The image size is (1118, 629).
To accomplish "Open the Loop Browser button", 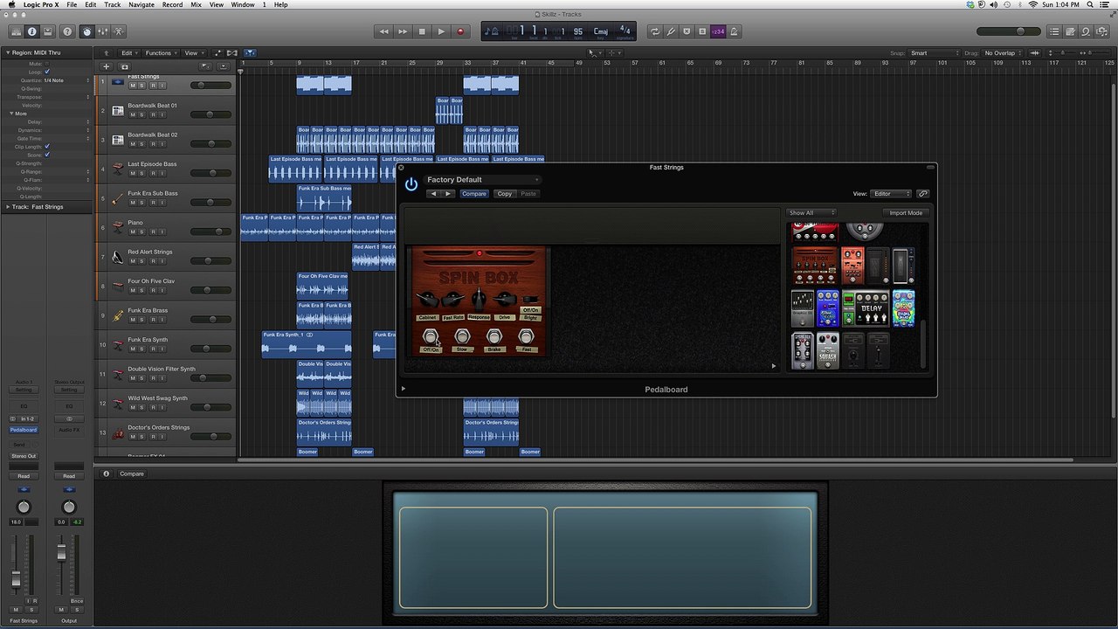I will pyautogui.click(x=1086, y=31).
